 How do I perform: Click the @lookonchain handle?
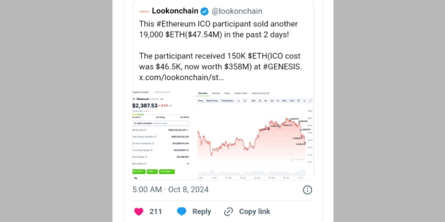click(237, 11)
